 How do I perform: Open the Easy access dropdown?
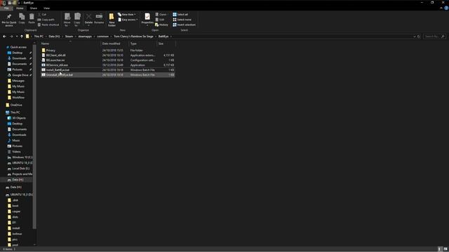128,20
